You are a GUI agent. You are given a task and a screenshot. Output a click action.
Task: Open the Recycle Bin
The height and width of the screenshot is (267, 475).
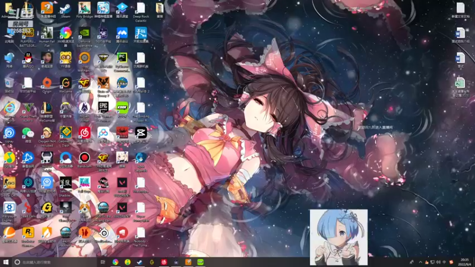[9, 85]
